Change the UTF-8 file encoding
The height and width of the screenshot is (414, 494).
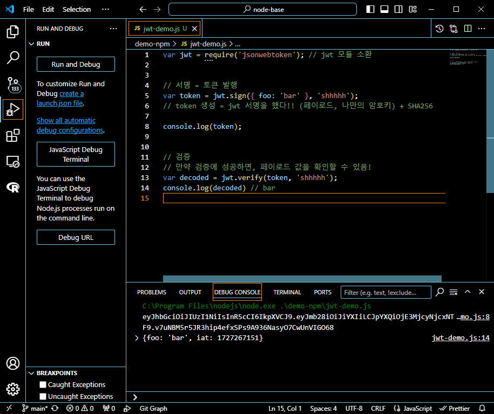tap(354, 408)
